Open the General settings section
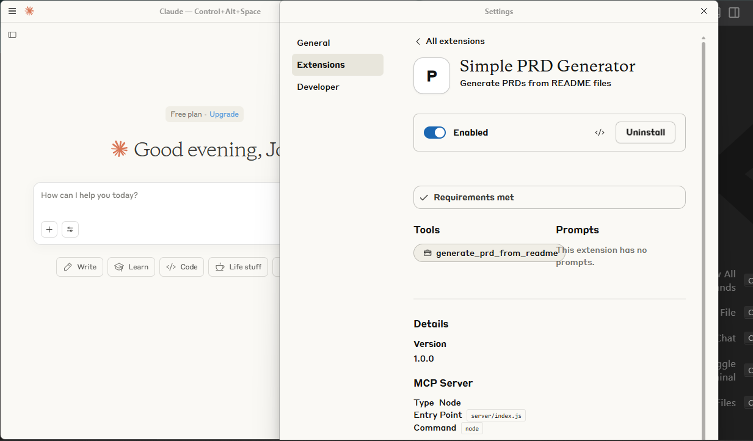The image size is (753, 441). [x=313, y=43]
